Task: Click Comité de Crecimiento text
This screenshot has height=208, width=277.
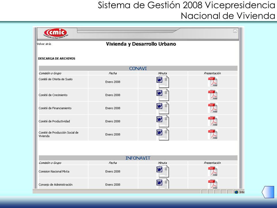Action: coord(53,95)
